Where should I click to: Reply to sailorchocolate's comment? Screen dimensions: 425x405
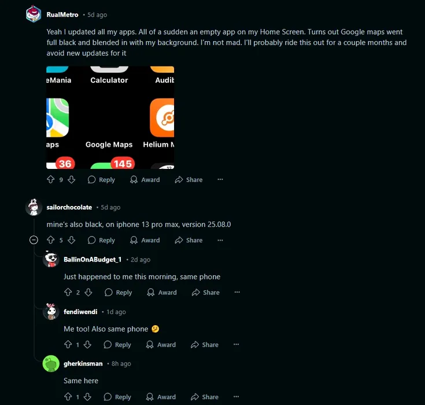tap(101, 240)
